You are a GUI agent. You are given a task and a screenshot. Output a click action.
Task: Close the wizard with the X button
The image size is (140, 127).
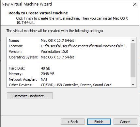click(x=135, y=4)
